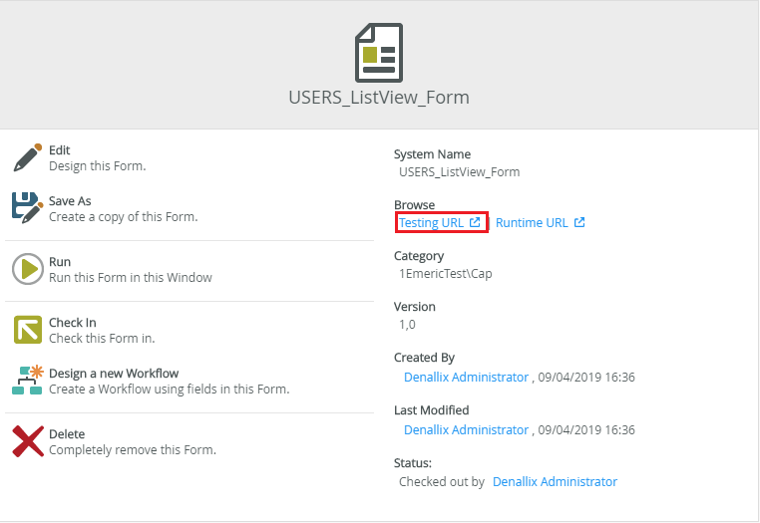Image resolution: width=760 pixels, height=523 pixels.
Task: Click the pencil Edit icon
Action: pos(27,157)
